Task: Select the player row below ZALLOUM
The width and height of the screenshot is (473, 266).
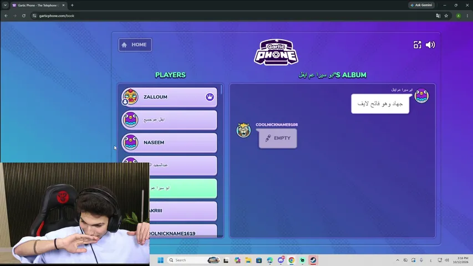Action: pyautogui.click(x=169, y=120)
